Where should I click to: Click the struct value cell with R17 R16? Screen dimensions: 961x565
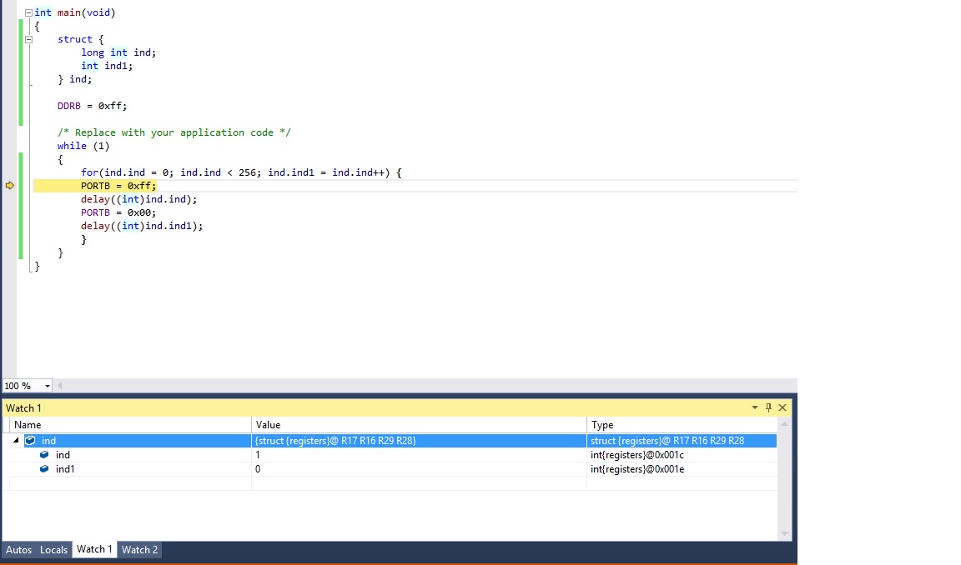click(419, 440)
